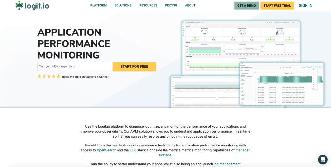Click the log management link
Viewport: 331px width, 167px height.
[x=227, y=164]
